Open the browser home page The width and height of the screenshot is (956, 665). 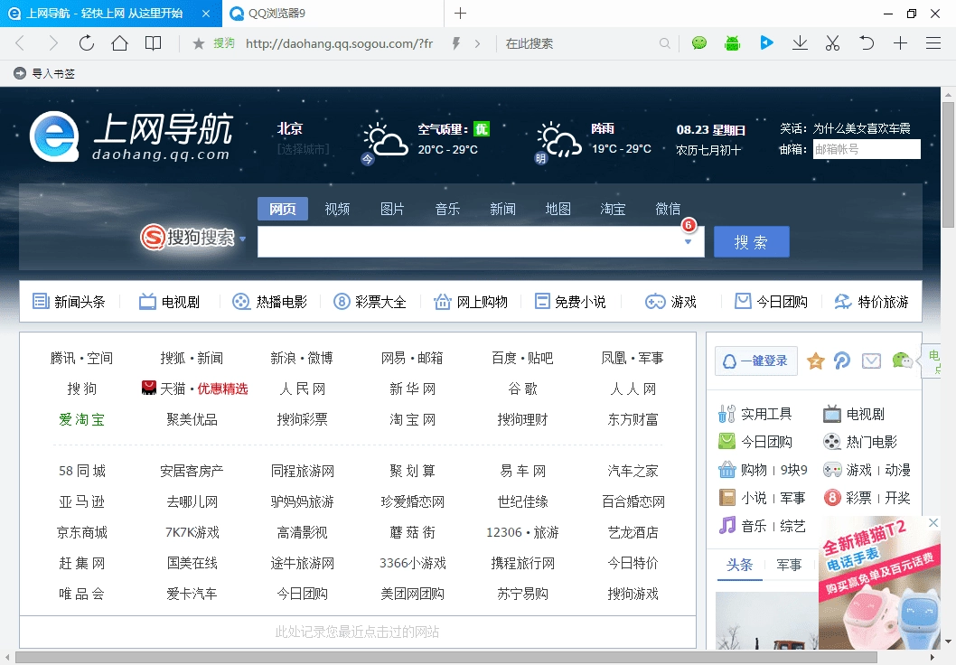click(x=119, y=43)
